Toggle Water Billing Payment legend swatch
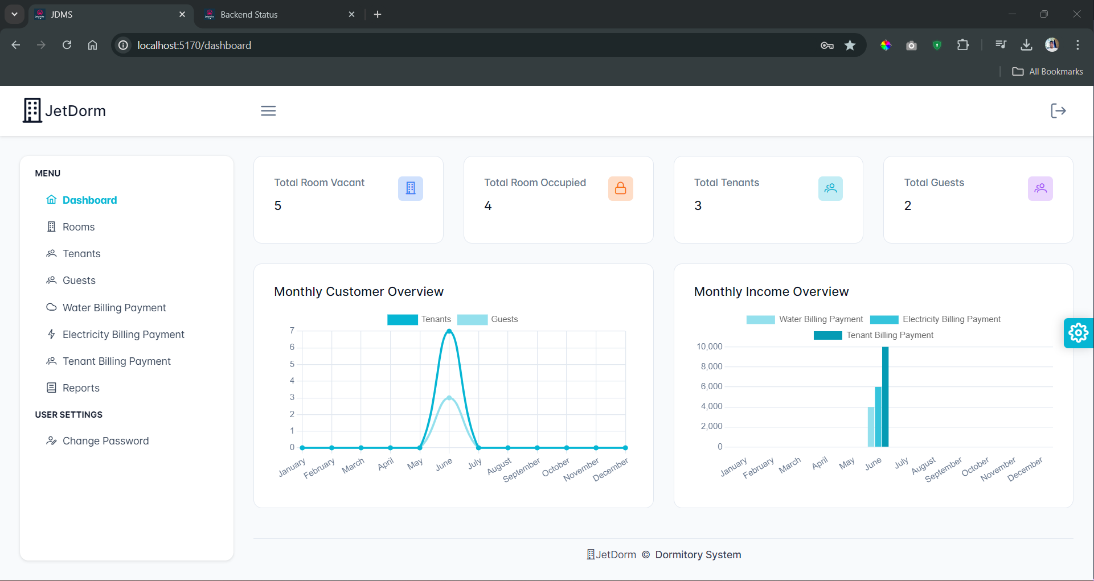1094x581 pixels. click(760, 320)
